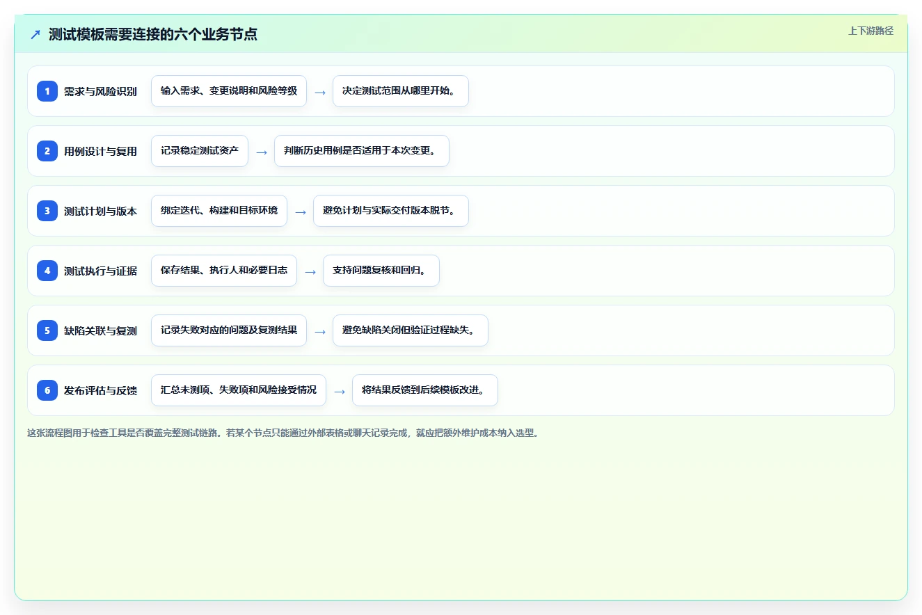Click the 记录失败对应的问题及复测结果 box
This screenshot has width=922, height=615.
pyautogui.click(x=229, y=330)
